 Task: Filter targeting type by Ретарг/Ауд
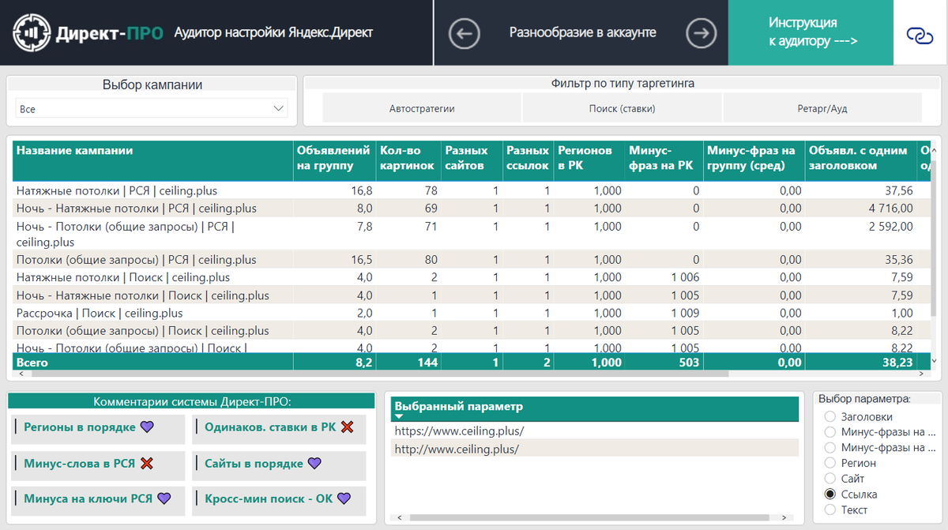822,108
